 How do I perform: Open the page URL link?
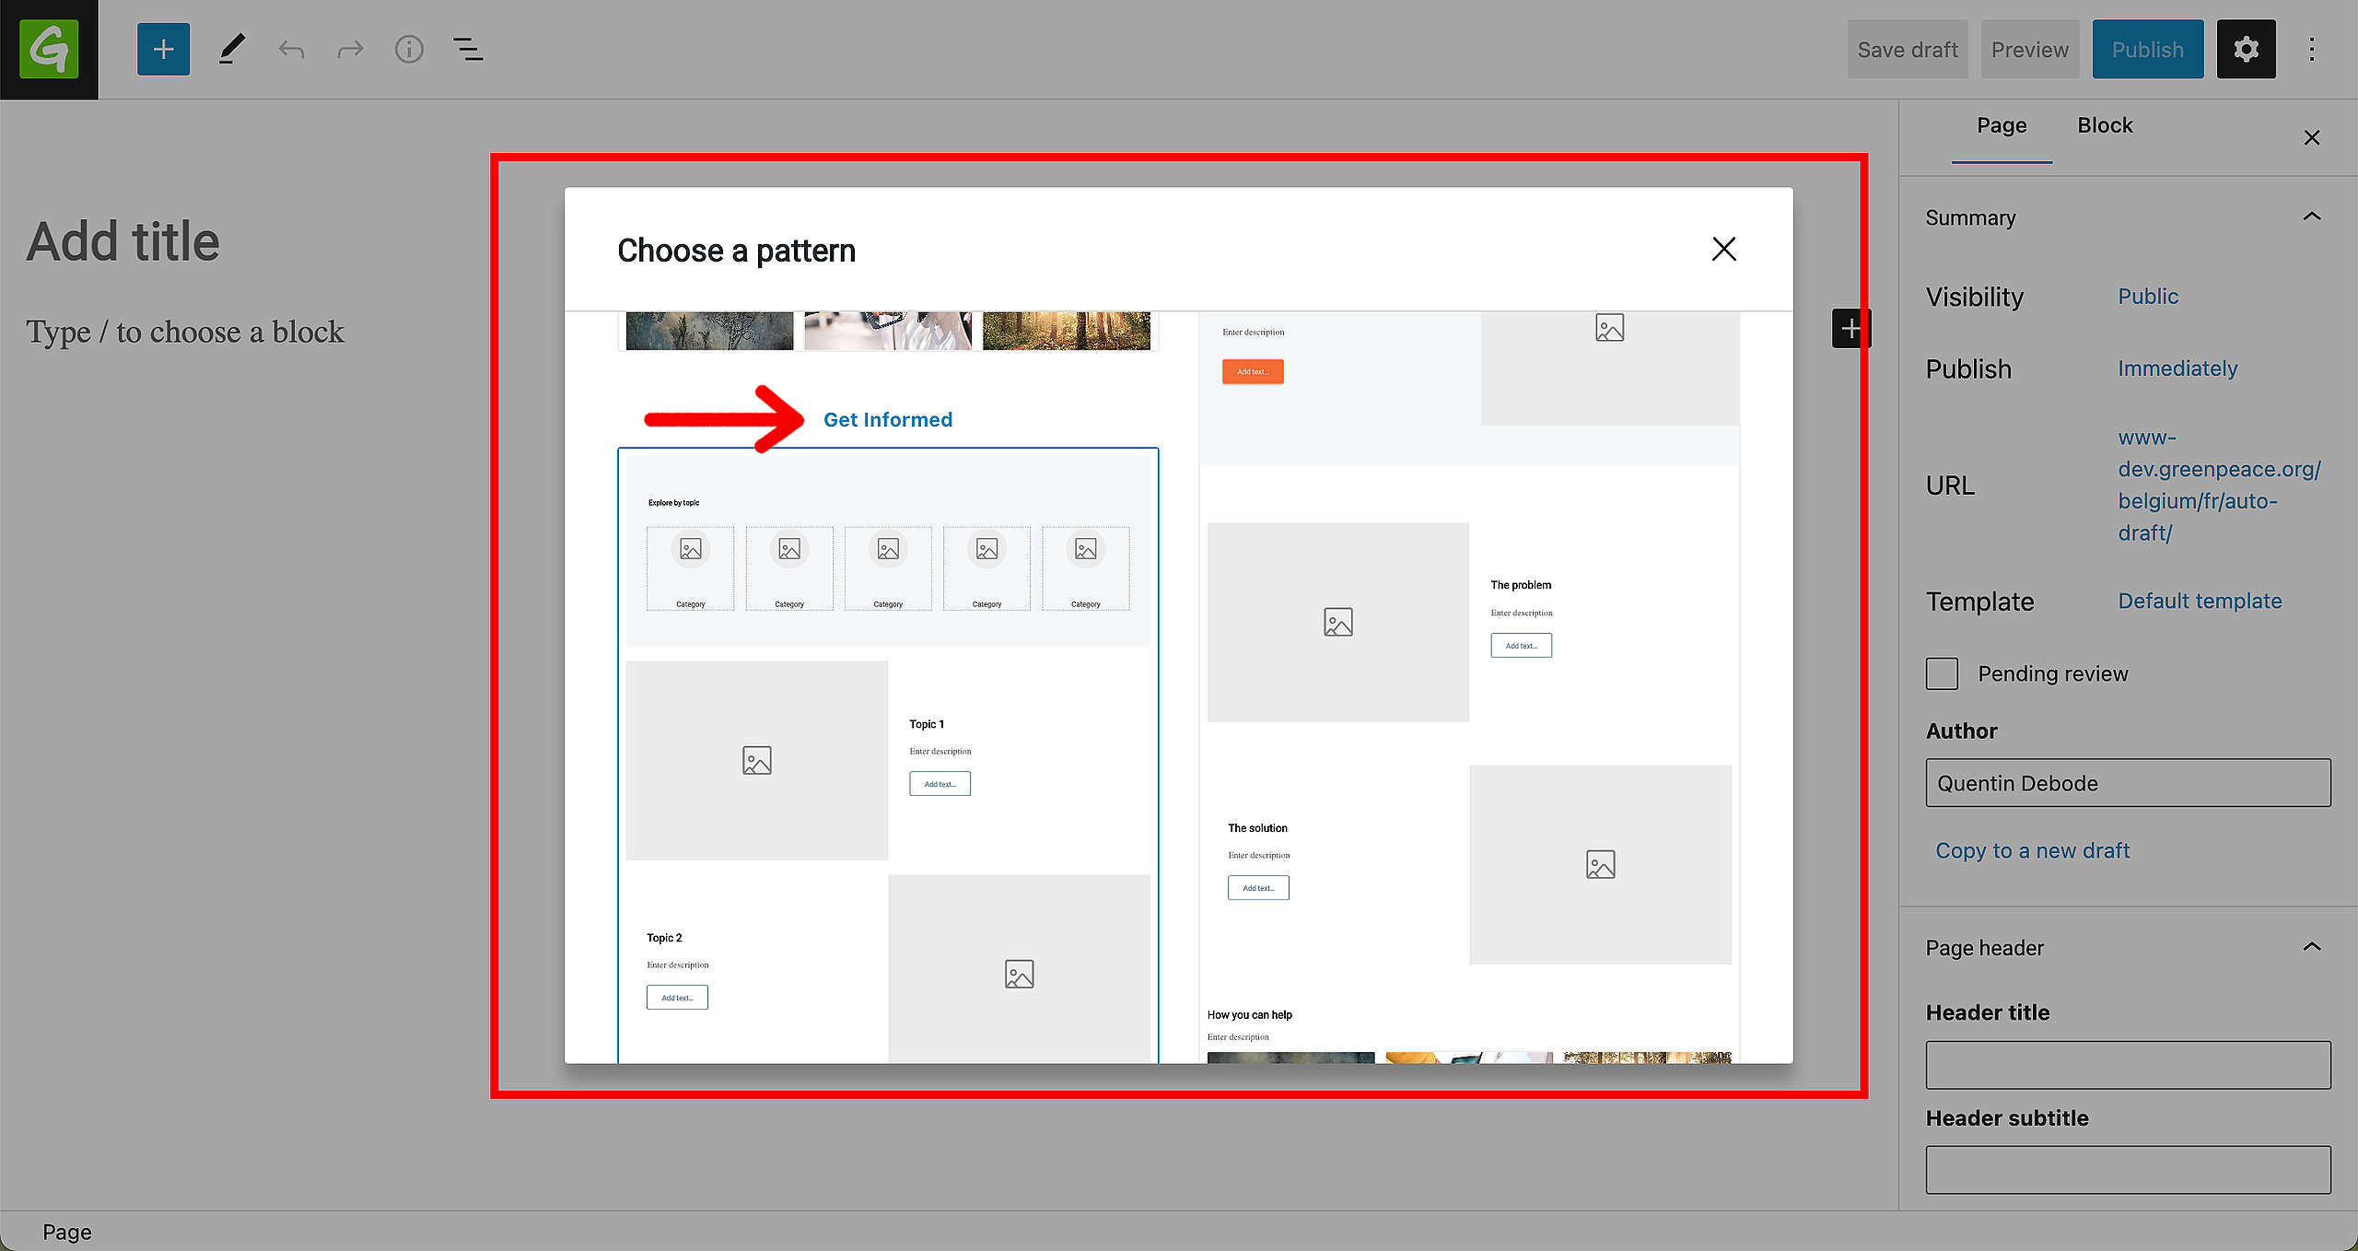tap(2219, 485)
